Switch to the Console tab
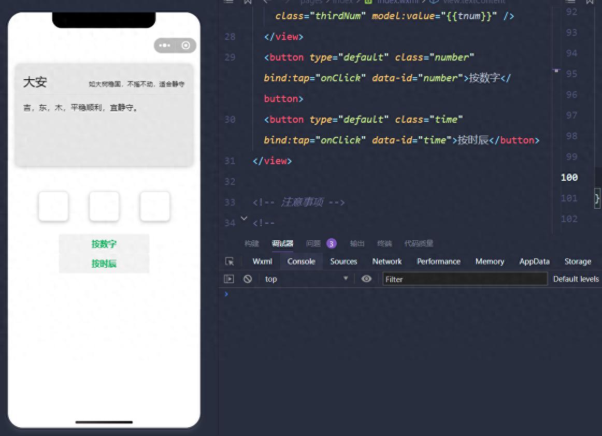Viewport: 602px width, 436px height. point(301,261)
